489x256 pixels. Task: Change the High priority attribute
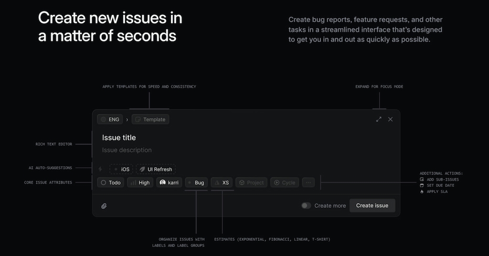(x=140, y=183)
